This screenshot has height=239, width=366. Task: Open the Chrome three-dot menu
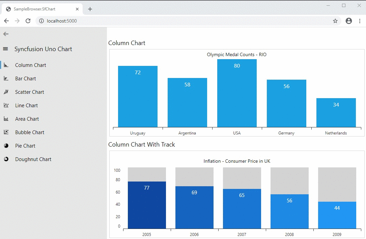(360, 21)
